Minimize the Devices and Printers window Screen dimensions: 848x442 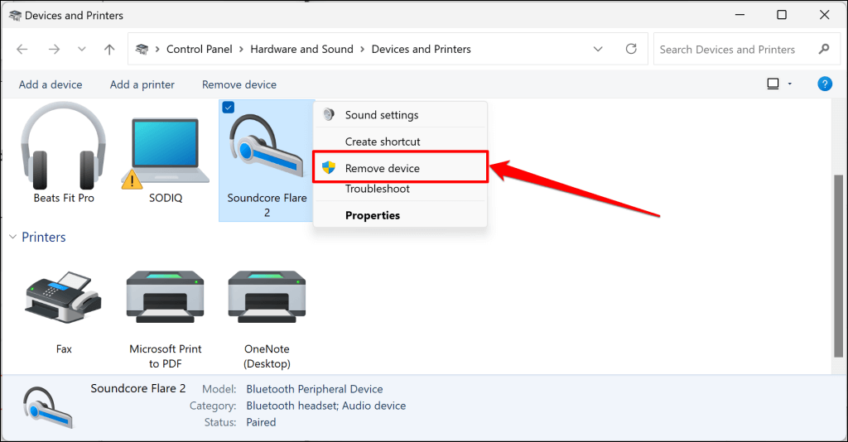pyautogui.click(x=740, y=15)
